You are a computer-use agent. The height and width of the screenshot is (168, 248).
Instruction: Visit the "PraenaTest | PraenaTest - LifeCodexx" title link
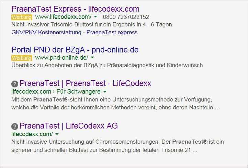point(85,83)
